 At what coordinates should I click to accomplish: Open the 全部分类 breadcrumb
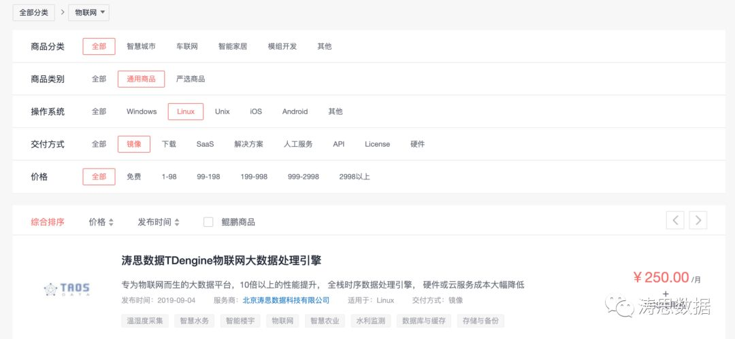(x=34, y=13)
